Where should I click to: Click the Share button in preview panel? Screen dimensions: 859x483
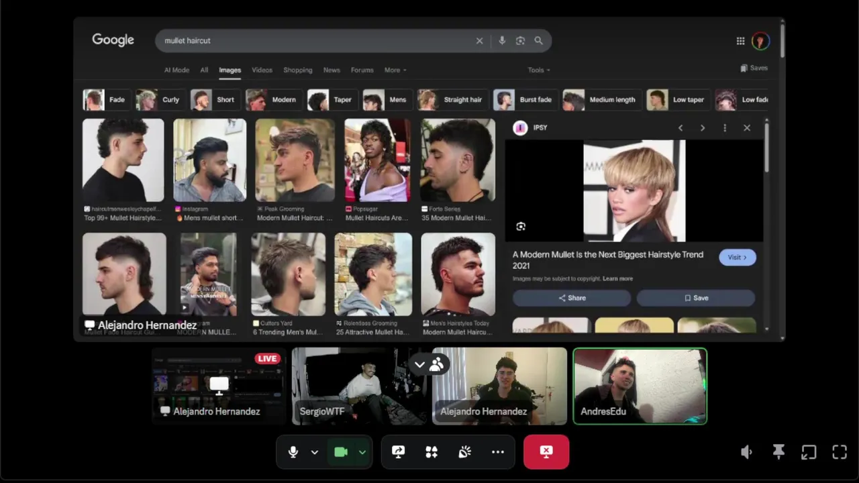572,298
